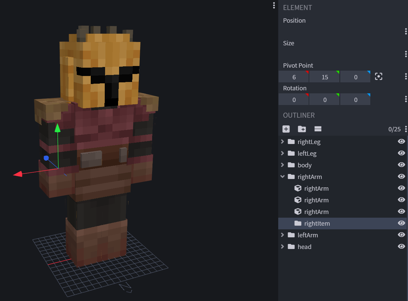Collapse the rightArm group
This screenshot has width=408, height=301.
[x=283, y=177]
